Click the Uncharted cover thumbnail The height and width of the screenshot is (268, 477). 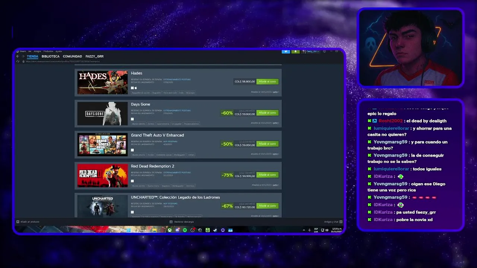[x=102, y=206]
